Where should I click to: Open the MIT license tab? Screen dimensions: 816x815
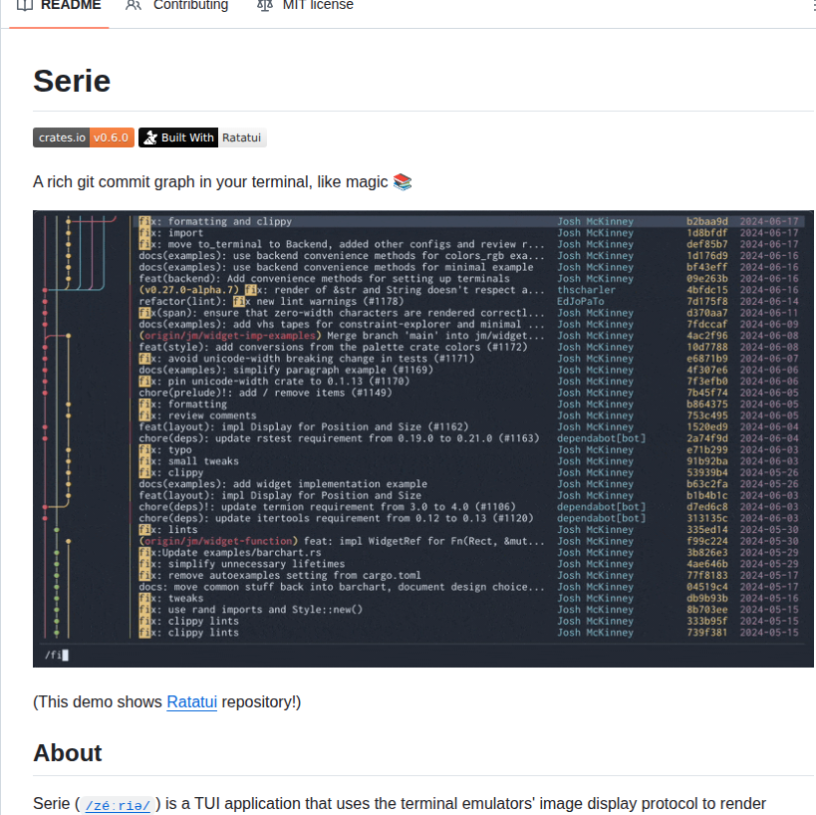[304, 5]
